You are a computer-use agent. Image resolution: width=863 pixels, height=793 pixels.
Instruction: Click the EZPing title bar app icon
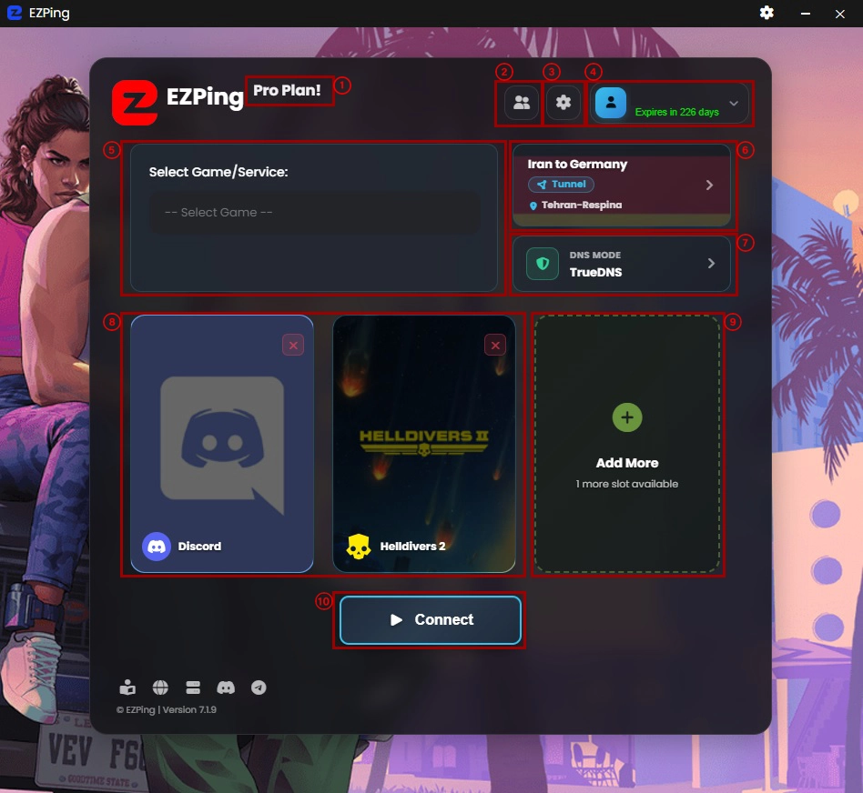click(15, 13)
